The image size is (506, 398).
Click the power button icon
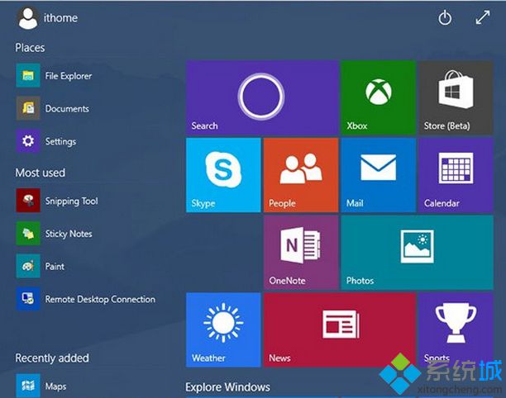(x=445, y=17)
